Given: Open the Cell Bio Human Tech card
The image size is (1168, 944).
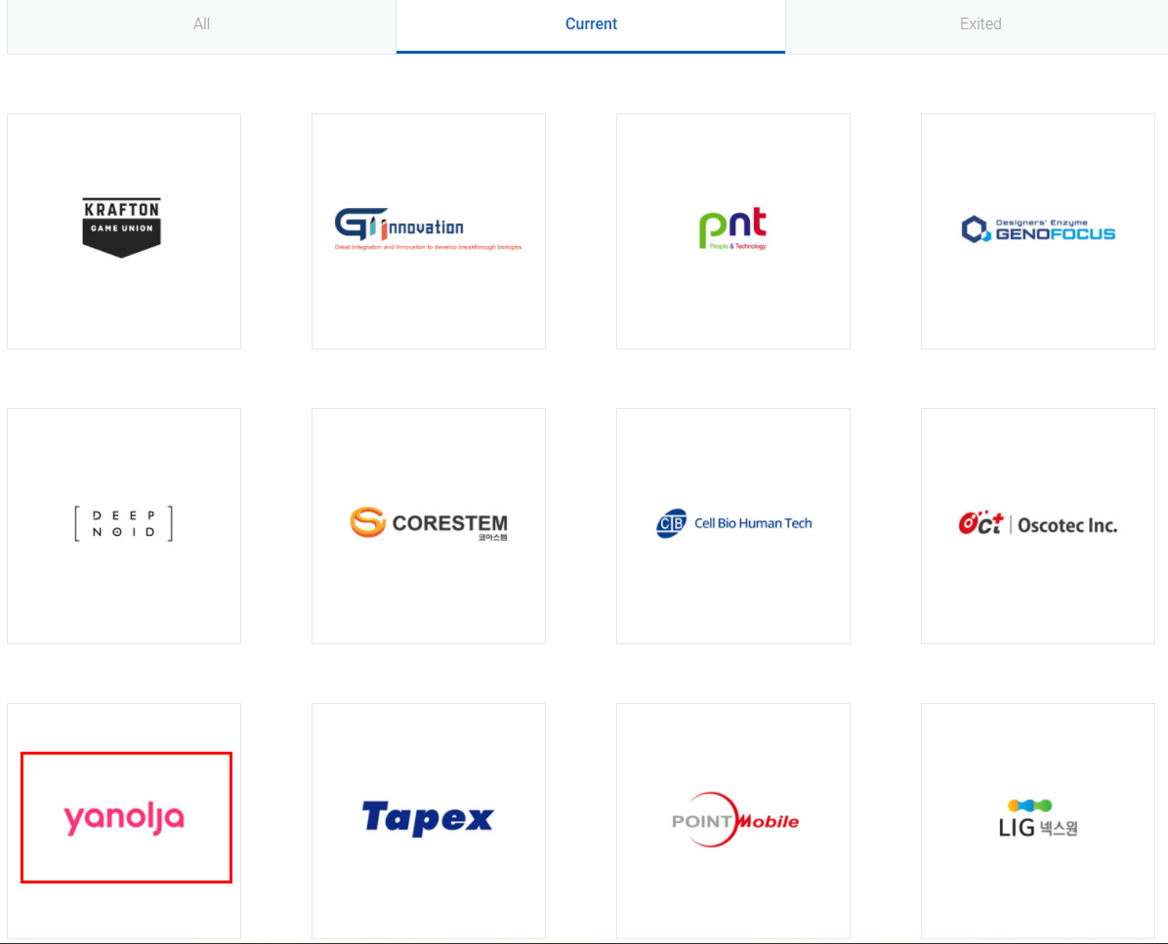Looking at the screenshot, I should [x=733, y=525].
